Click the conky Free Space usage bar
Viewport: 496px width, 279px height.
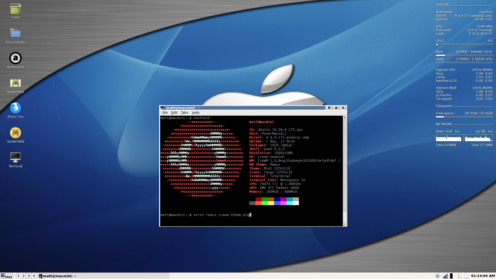coord(464,117)
